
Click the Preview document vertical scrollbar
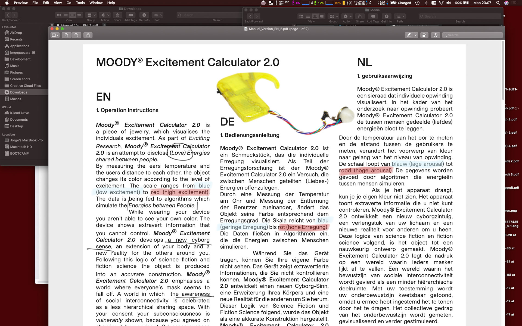(503, 70)
